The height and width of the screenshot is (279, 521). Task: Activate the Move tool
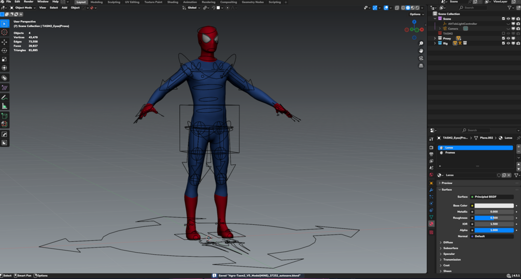5,42
